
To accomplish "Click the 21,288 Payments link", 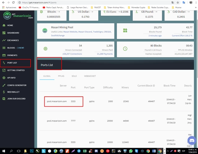I will 105,54.
